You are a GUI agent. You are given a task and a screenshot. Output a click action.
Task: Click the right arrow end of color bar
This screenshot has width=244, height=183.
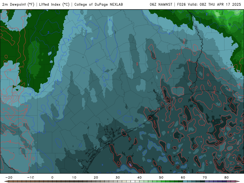pos(238,181)
